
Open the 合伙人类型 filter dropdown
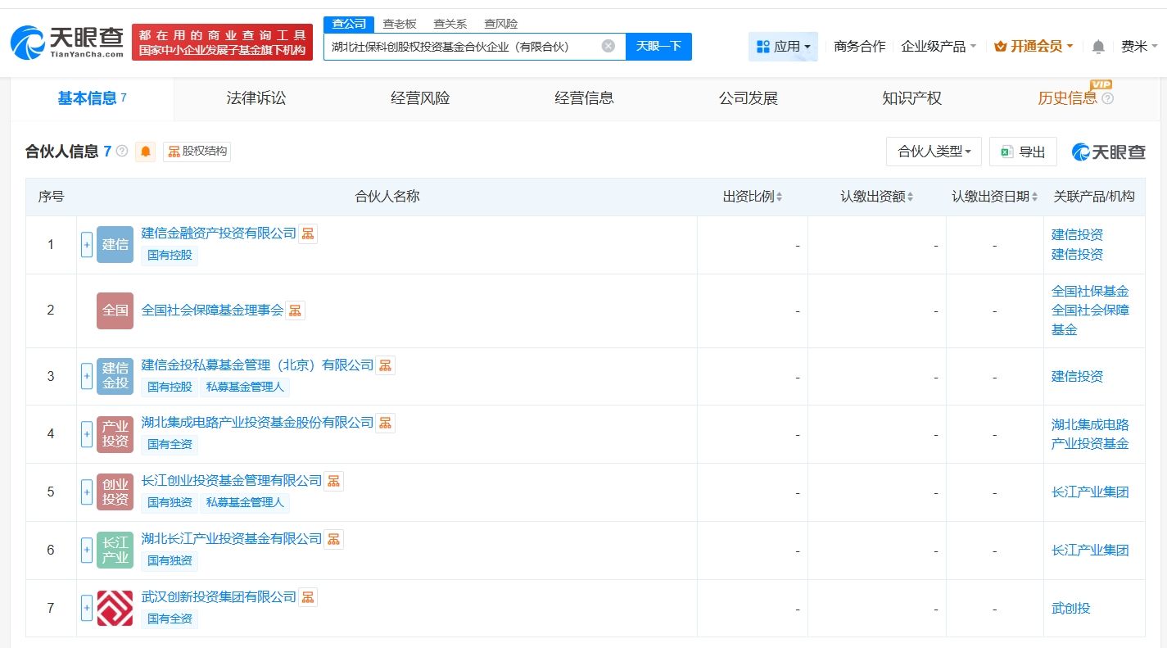(934, 152)
